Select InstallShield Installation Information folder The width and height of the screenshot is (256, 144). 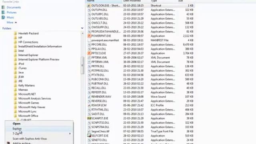tap(40, 46)
